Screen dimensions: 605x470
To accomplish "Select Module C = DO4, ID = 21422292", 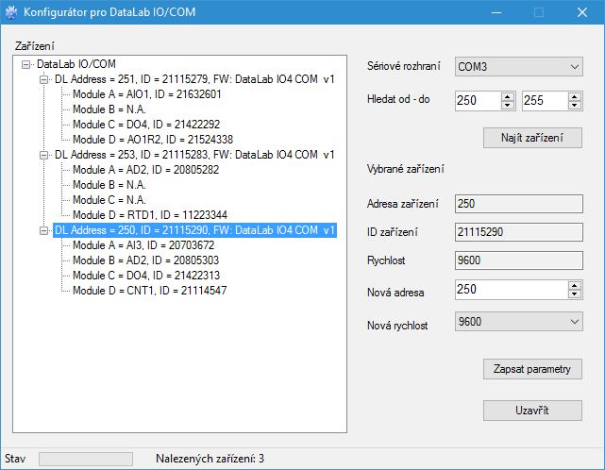I will [x=146, y=125].
